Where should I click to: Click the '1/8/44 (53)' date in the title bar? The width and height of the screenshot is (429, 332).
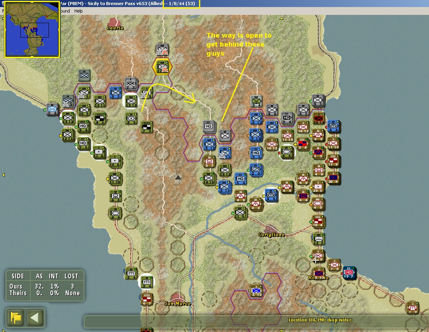pos(182,4)
